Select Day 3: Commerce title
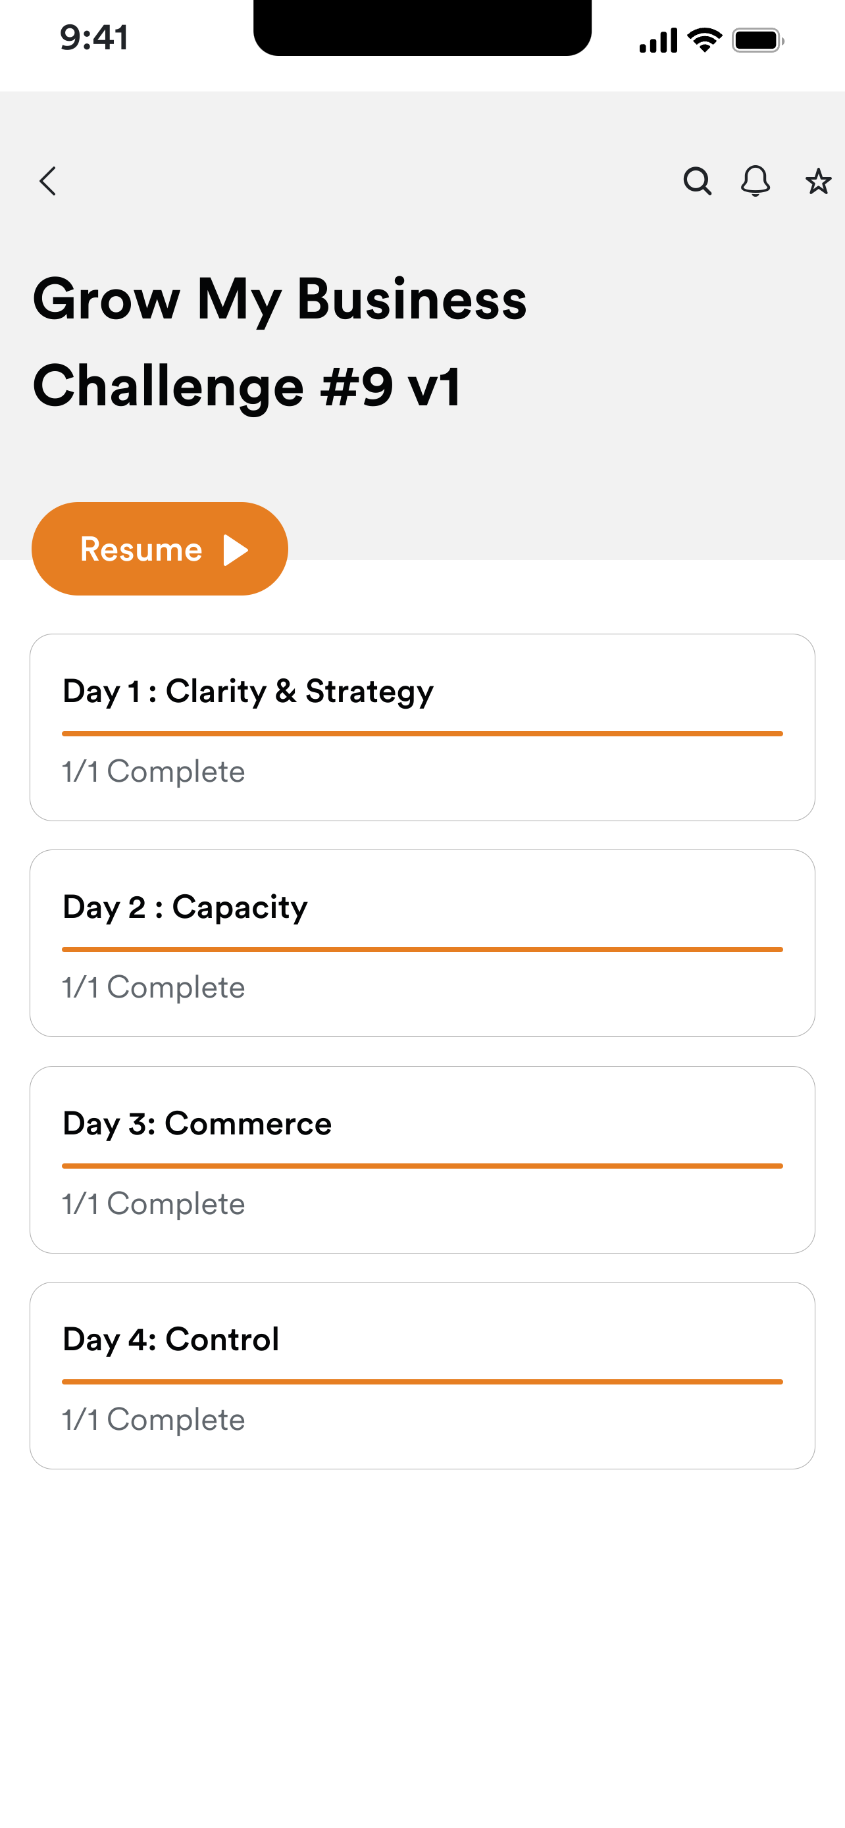This screenshot has height=1828, width=845. point(197,1124)
